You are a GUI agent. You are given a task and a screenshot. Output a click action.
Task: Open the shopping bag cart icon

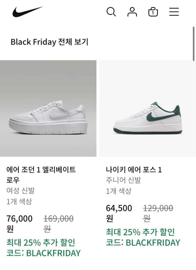tap(153, 12)
